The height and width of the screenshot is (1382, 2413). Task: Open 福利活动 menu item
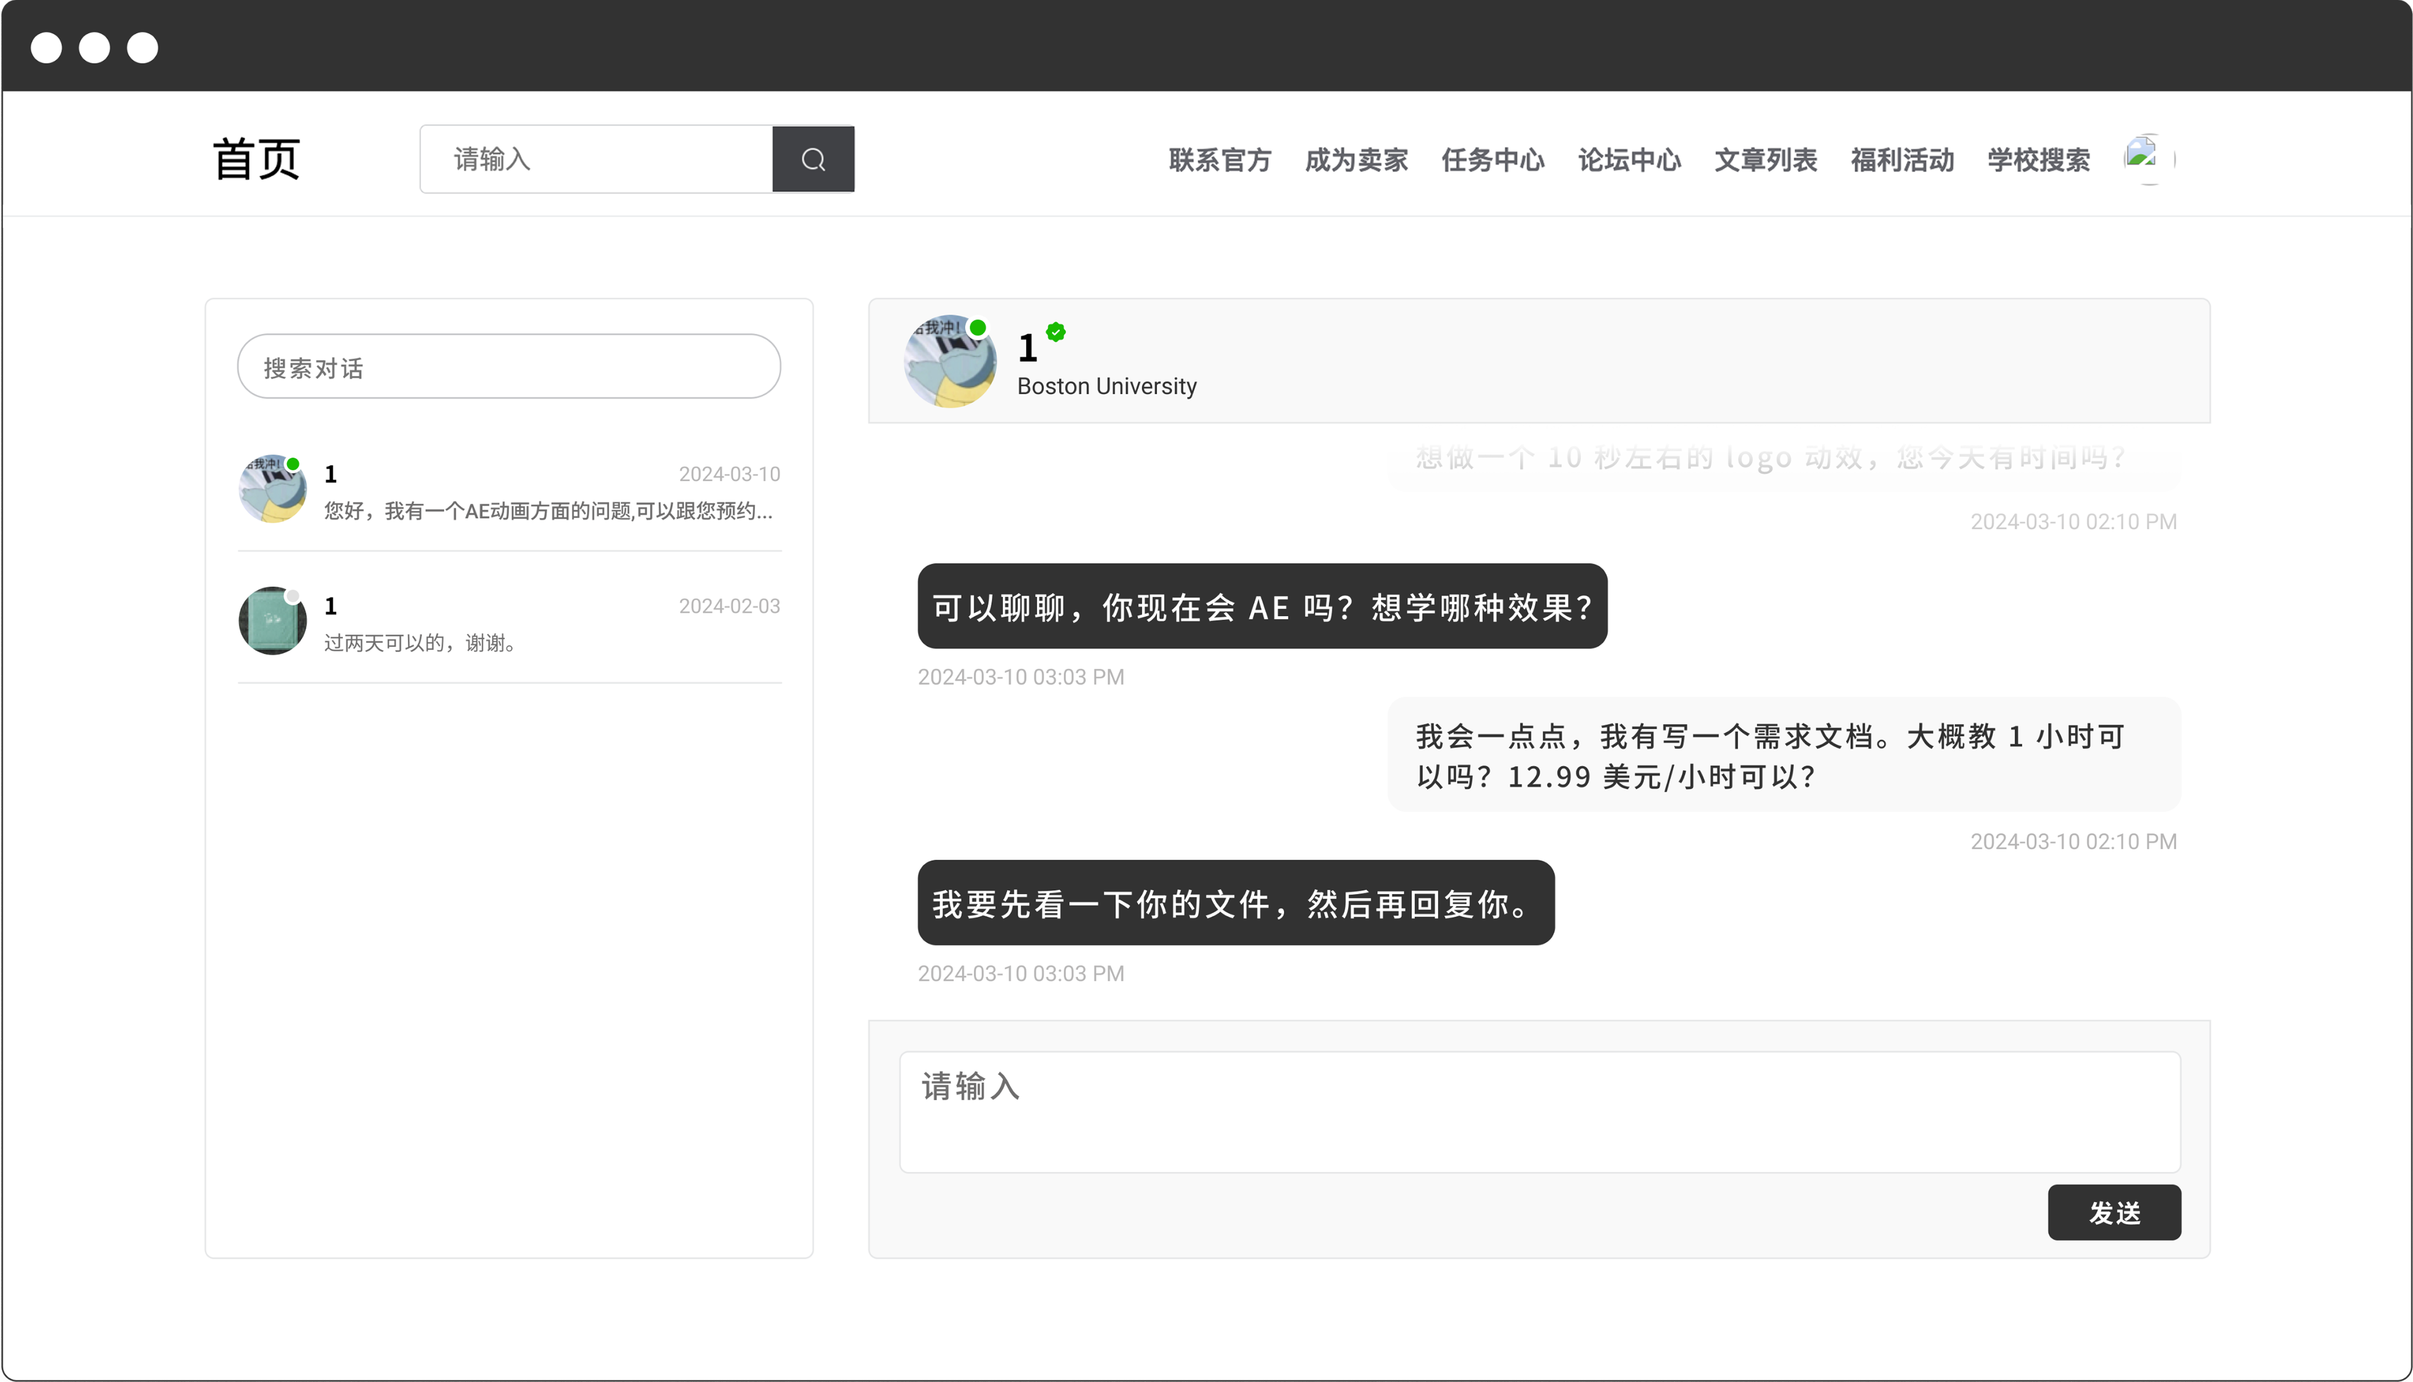pos(1902,160)
